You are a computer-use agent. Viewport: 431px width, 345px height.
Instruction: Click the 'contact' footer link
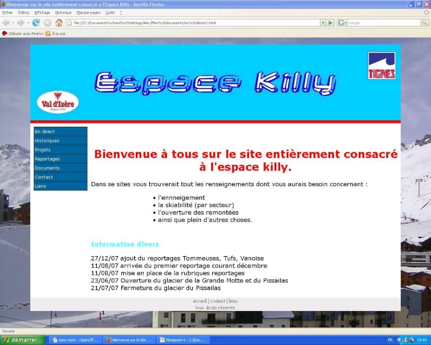coord(218,301)
